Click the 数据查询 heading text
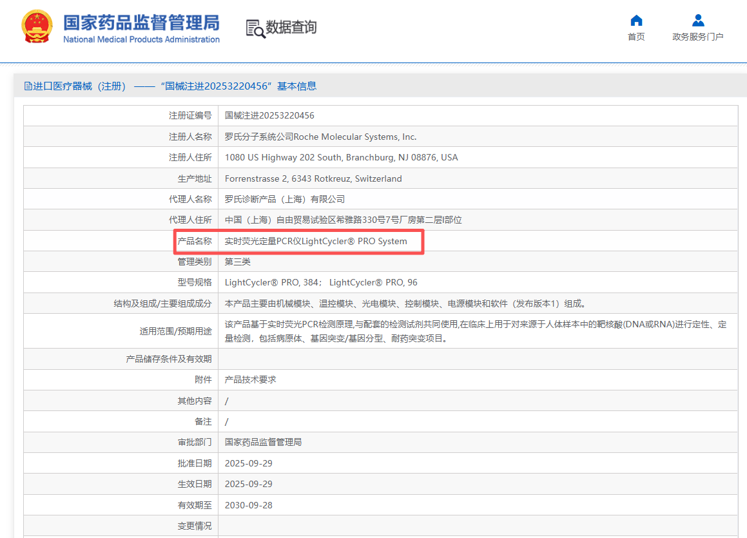Screen dimensions: 747x538 tap(291, 27)
